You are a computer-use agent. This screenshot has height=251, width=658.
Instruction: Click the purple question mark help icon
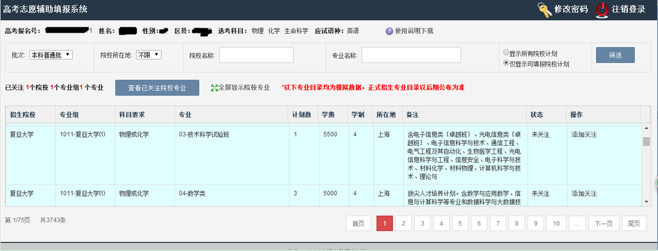389,31
